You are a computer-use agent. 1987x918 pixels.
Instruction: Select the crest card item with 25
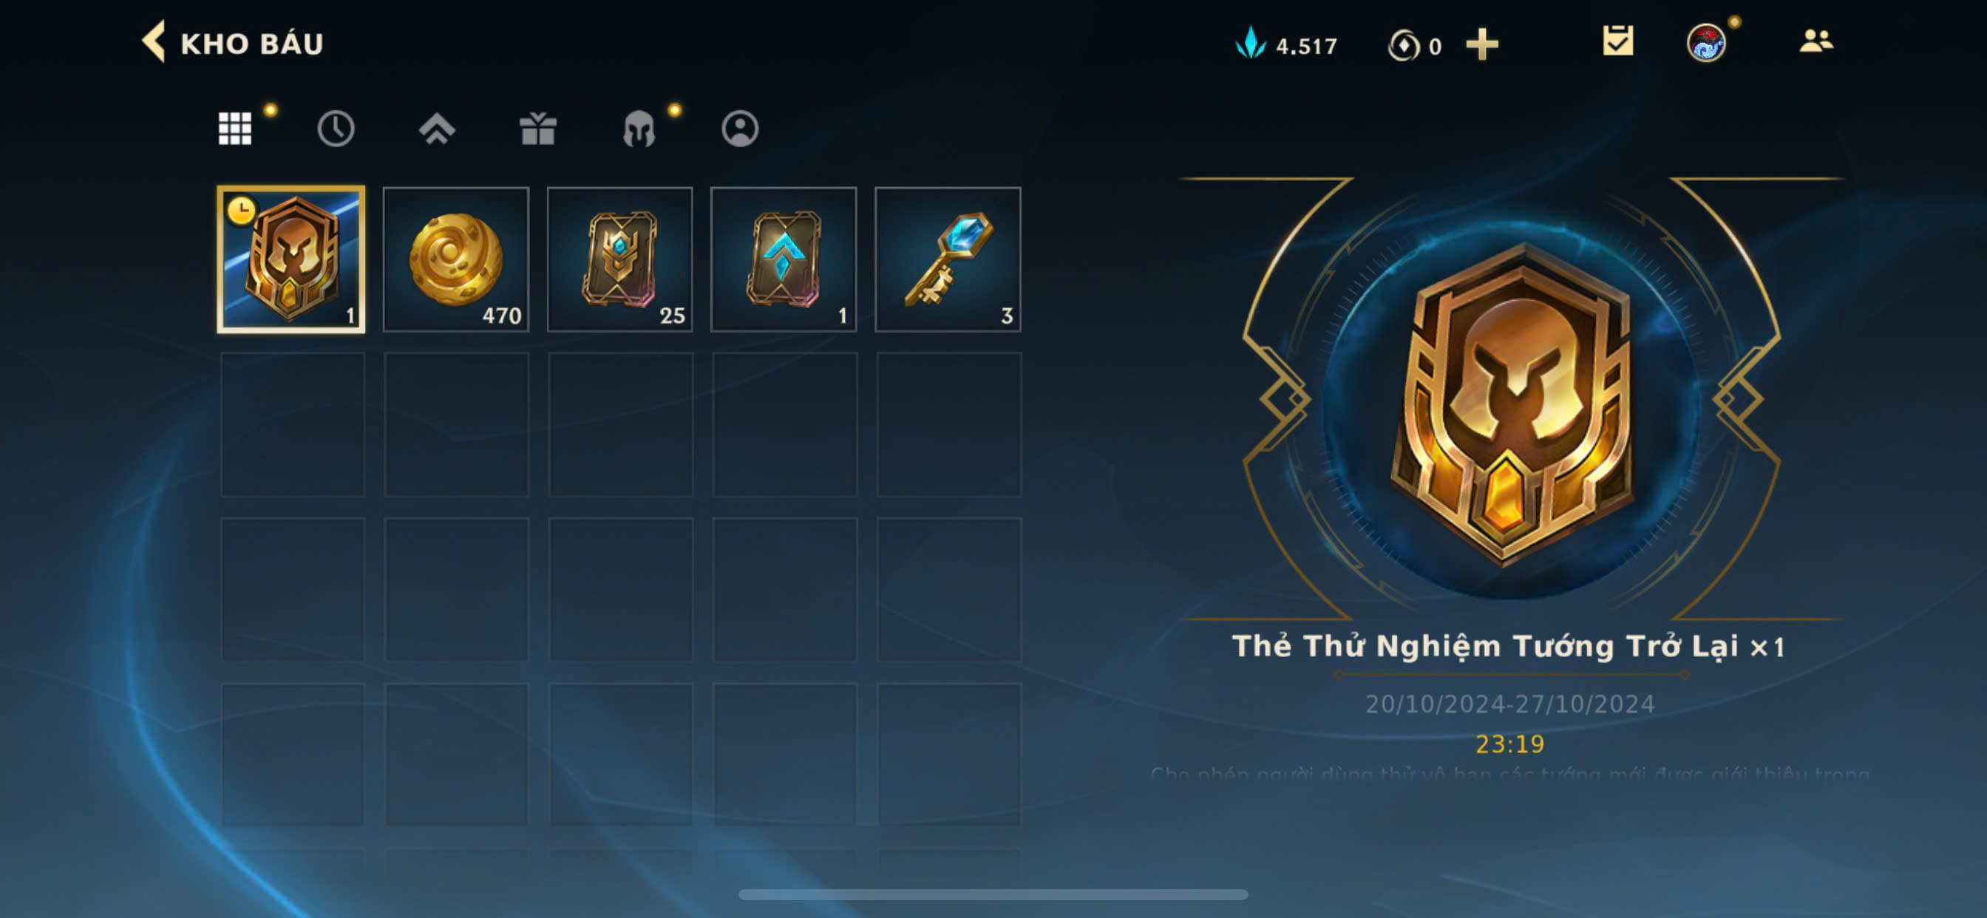click(619, 259)
